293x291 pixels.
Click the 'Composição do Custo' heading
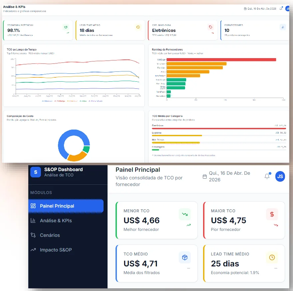click(20, 116)
